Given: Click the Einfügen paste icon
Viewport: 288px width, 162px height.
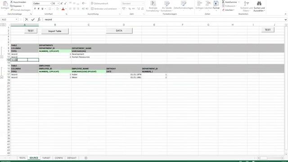Looking at the screenshot, I should coord(5,4).
